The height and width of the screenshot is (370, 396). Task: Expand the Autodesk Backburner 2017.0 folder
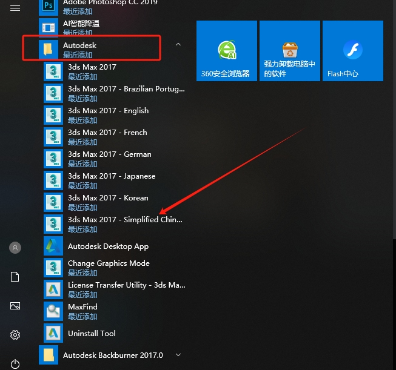(178, 355)
